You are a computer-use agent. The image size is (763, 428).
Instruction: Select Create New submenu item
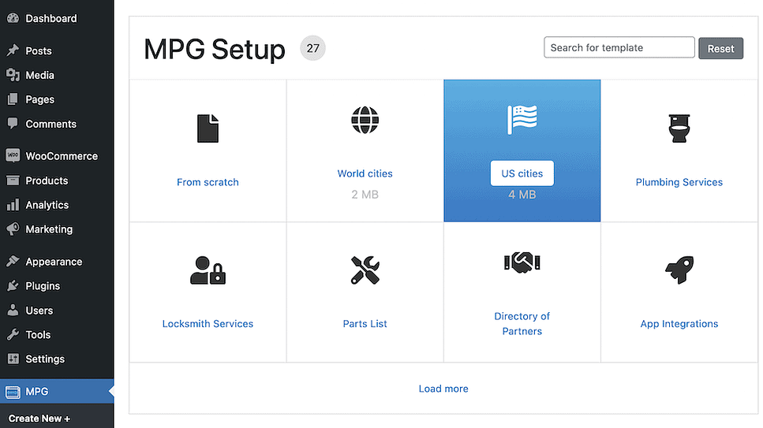point(39,419)
